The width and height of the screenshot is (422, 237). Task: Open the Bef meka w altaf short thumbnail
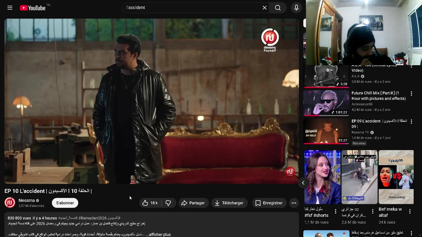(396, 177)
